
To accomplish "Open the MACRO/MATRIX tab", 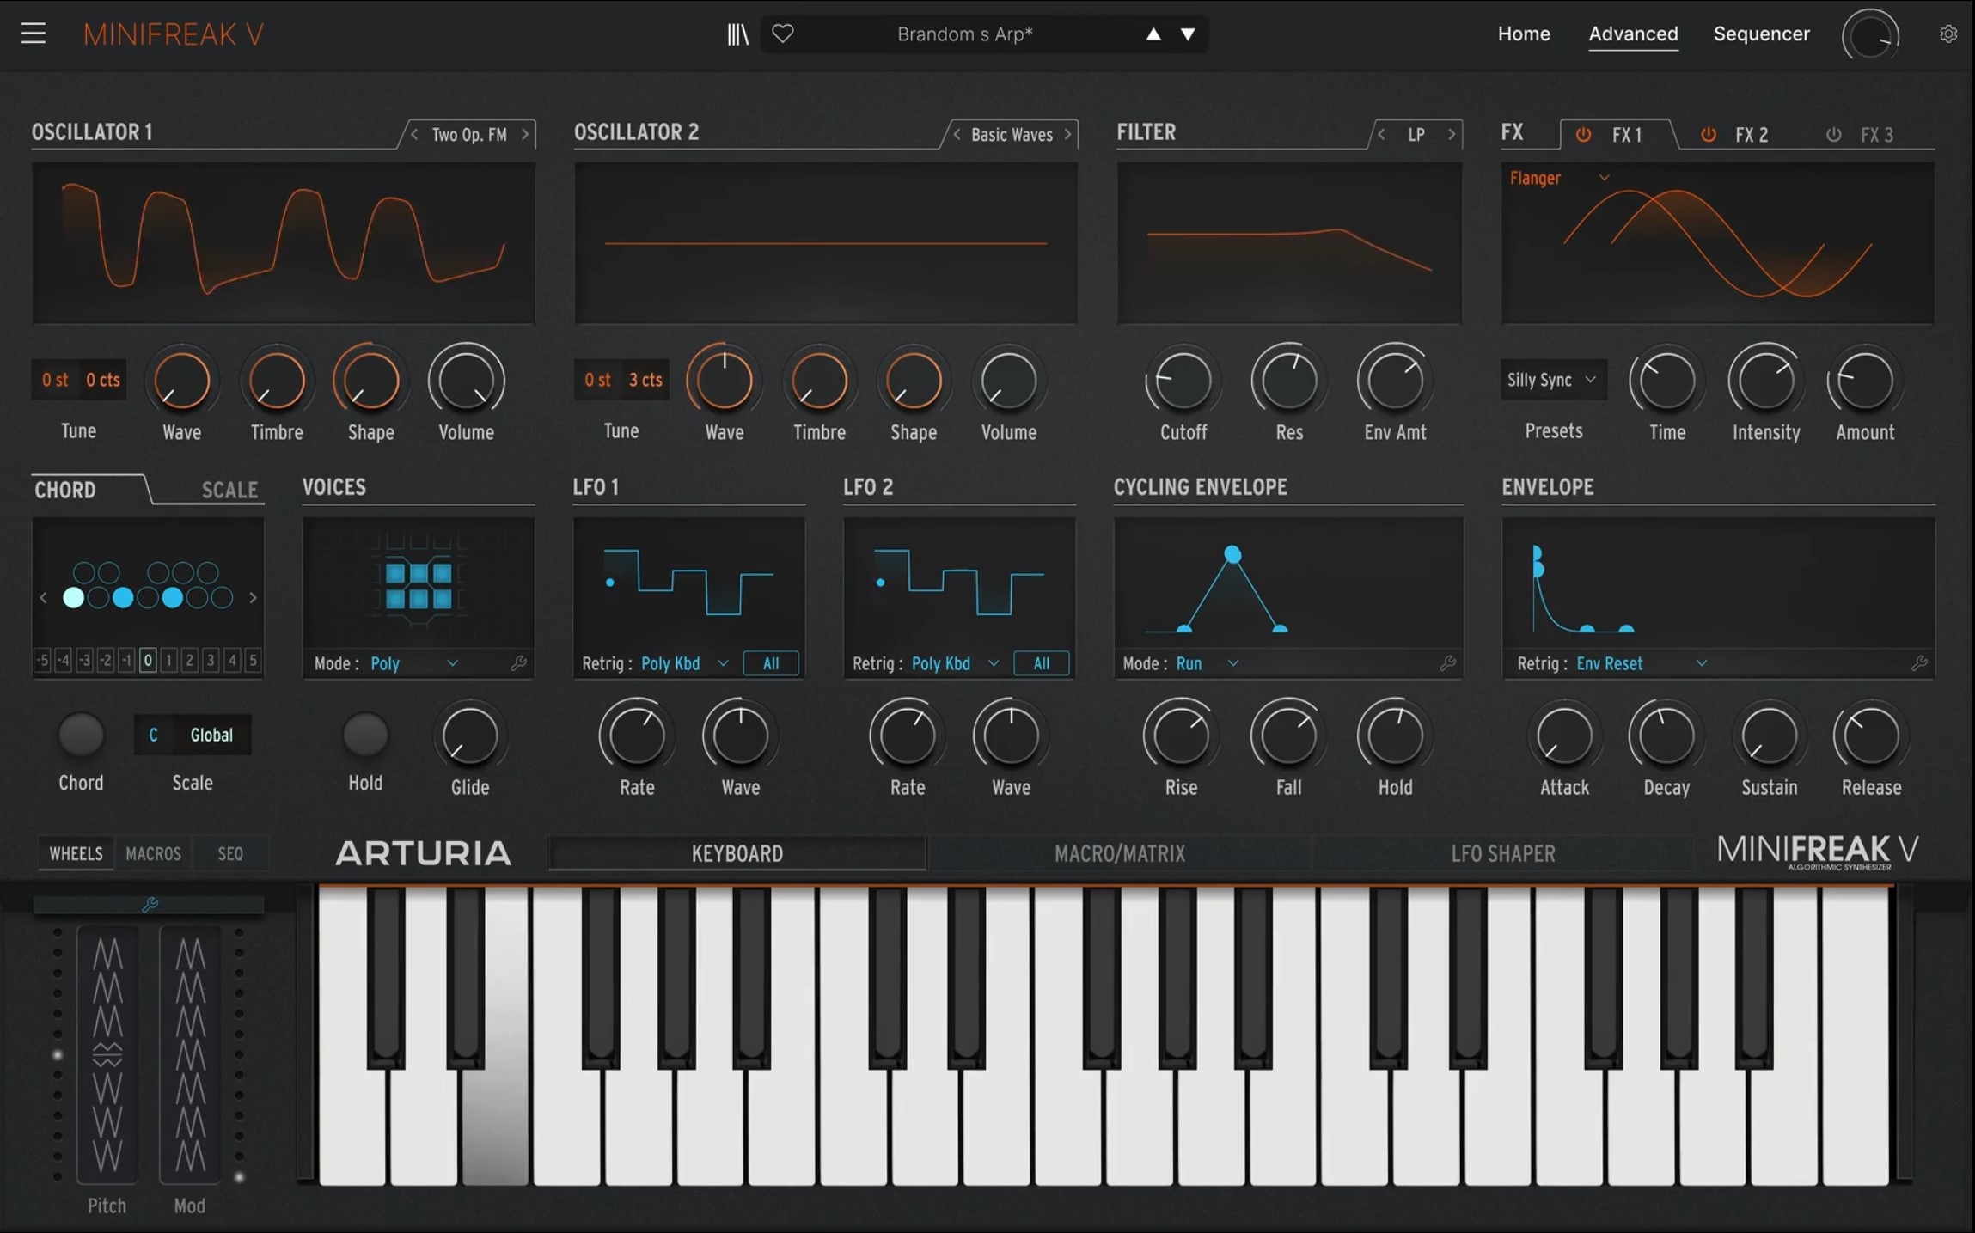I will tap(1119, 853).
